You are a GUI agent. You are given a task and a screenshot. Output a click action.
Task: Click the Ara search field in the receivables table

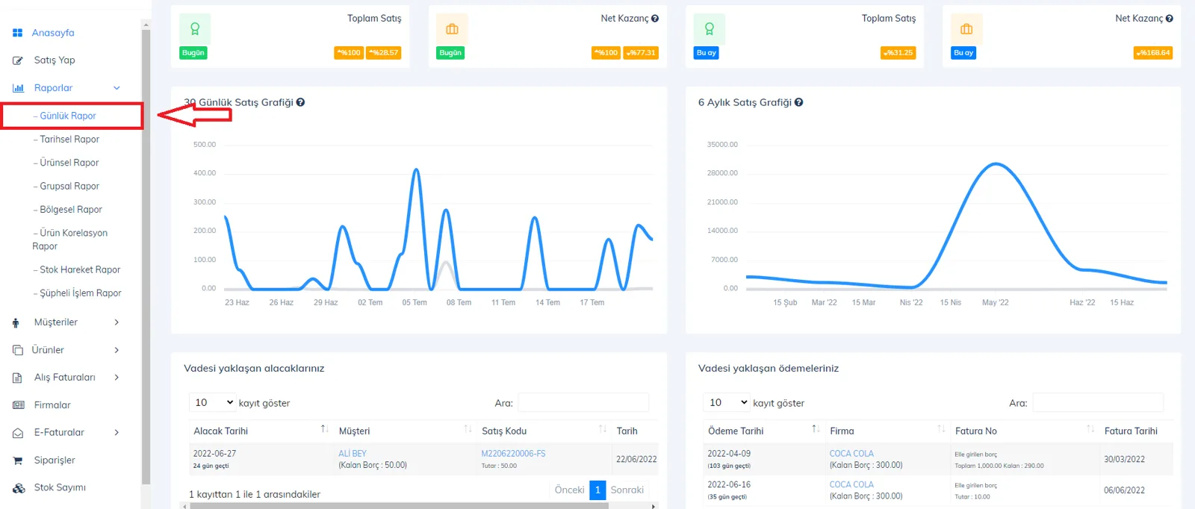point(583,403)
